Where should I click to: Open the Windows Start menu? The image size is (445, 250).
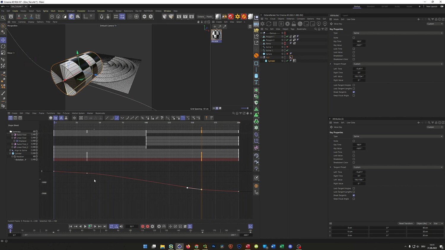[x=145, y=246]
